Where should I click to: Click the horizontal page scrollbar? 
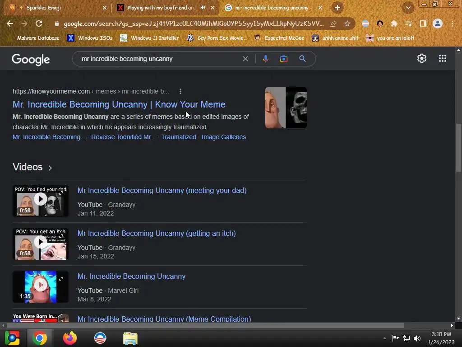pyautogui.click(x=205, y=325)
